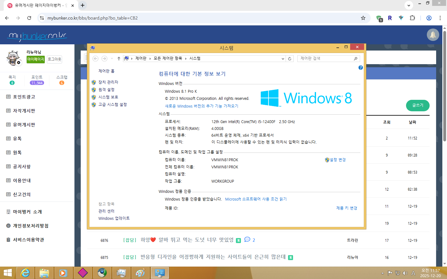Screen dimensions: 447x279
Task: Click the taskbar volume speaker icon
Action: [x=405, y=273]
